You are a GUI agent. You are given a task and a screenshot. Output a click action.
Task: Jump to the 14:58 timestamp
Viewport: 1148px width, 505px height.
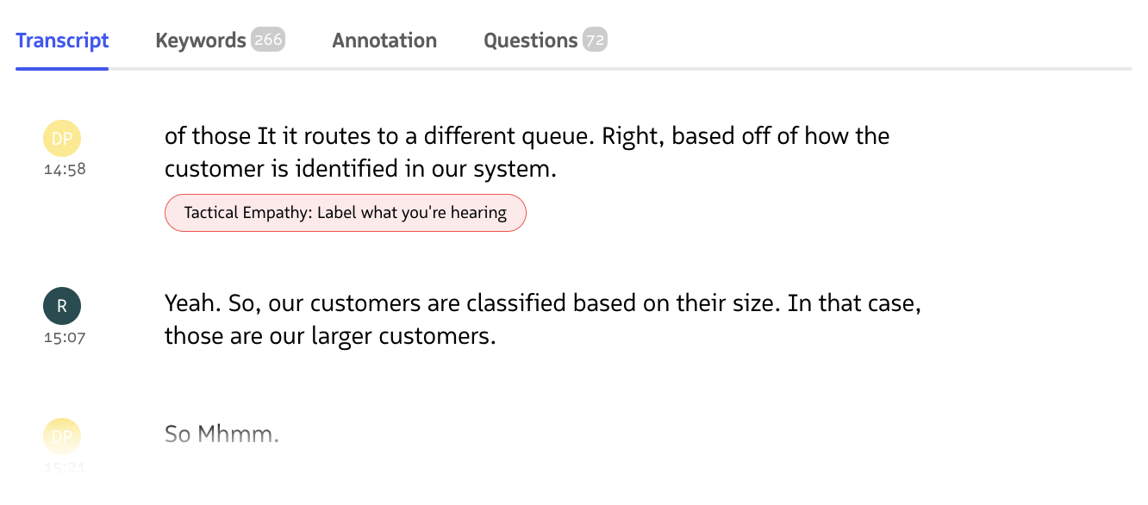(x=66, y=170)
